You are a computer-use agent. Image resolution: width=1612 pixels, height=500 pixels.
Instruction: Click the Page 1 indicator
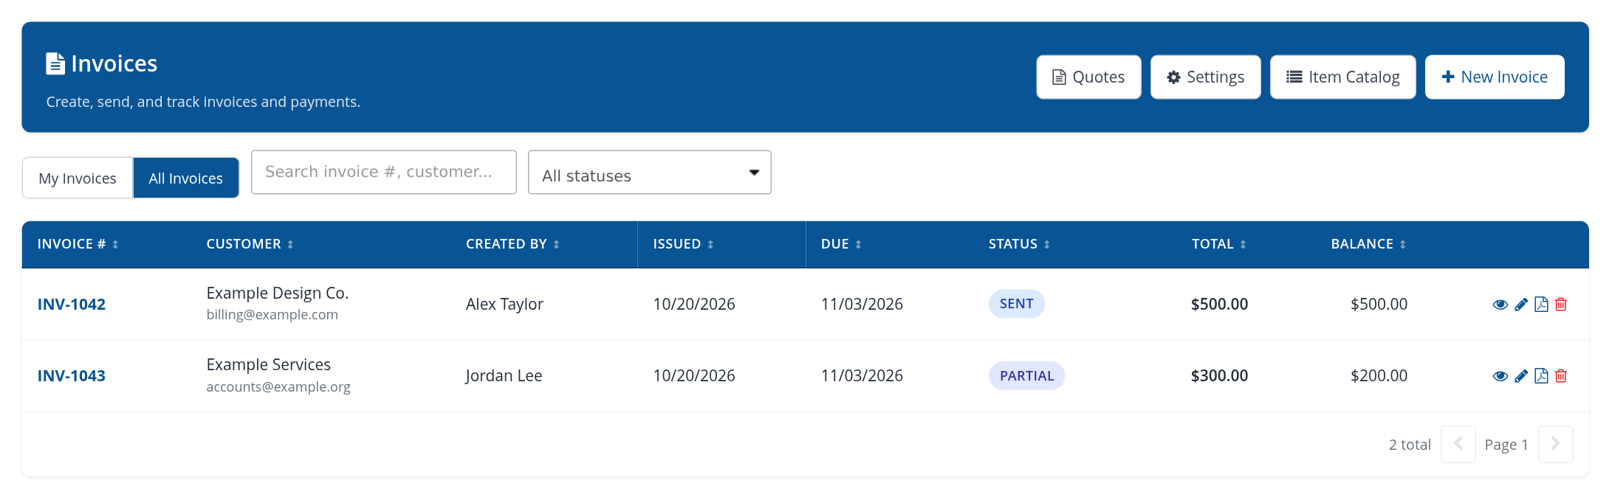[x=1506, y=445]
